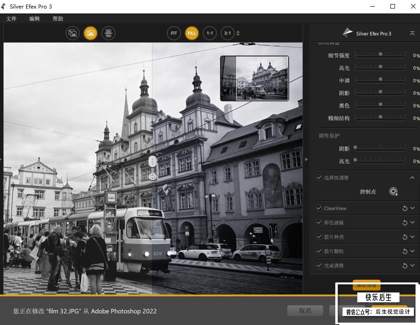The image size is (420, 325).
Task: Toggle the 选择性调整 checkbox
Action: (x=319, y=178)
